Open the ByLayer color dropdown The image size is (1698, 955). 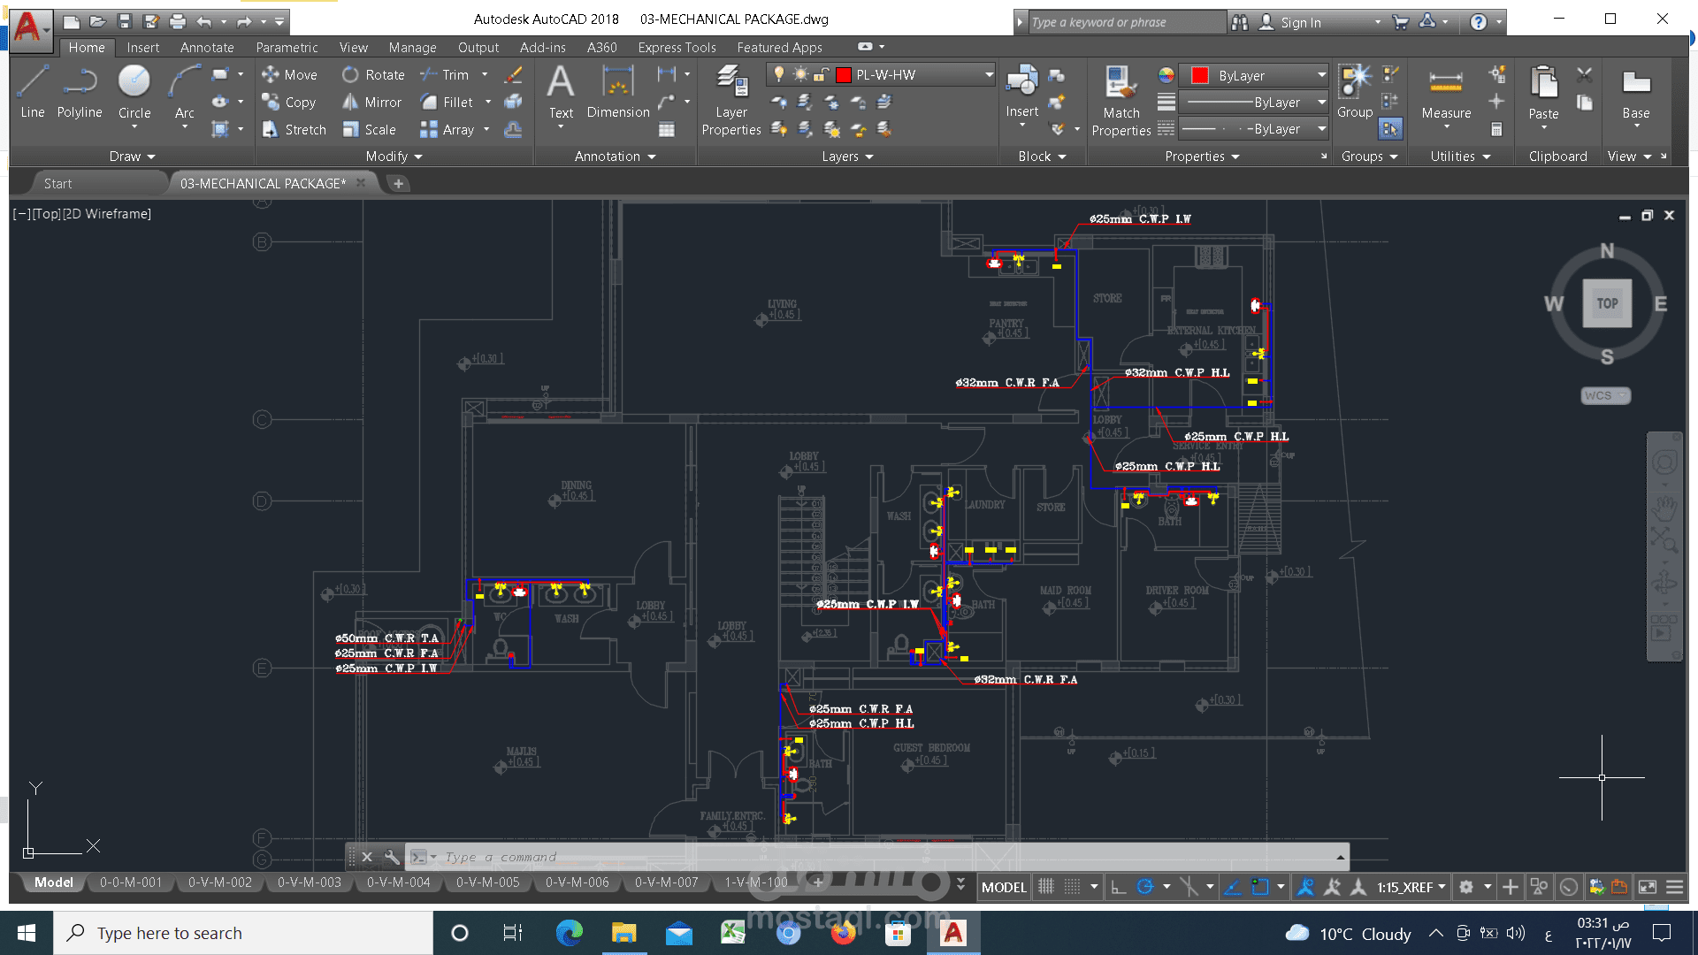(x=1321, y=75)
